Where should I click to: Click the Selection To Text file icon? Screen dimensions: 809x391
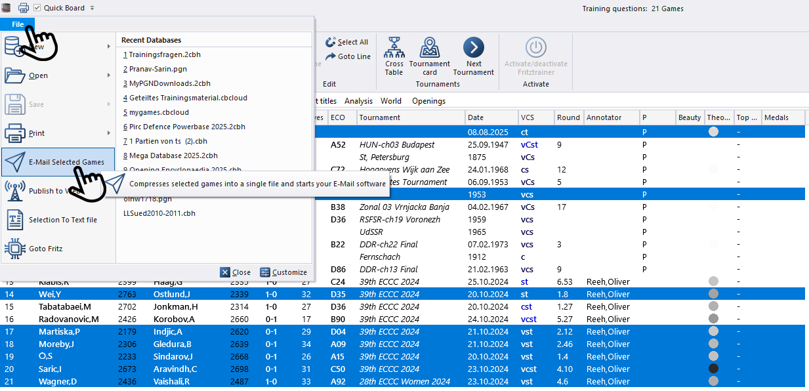15,220
